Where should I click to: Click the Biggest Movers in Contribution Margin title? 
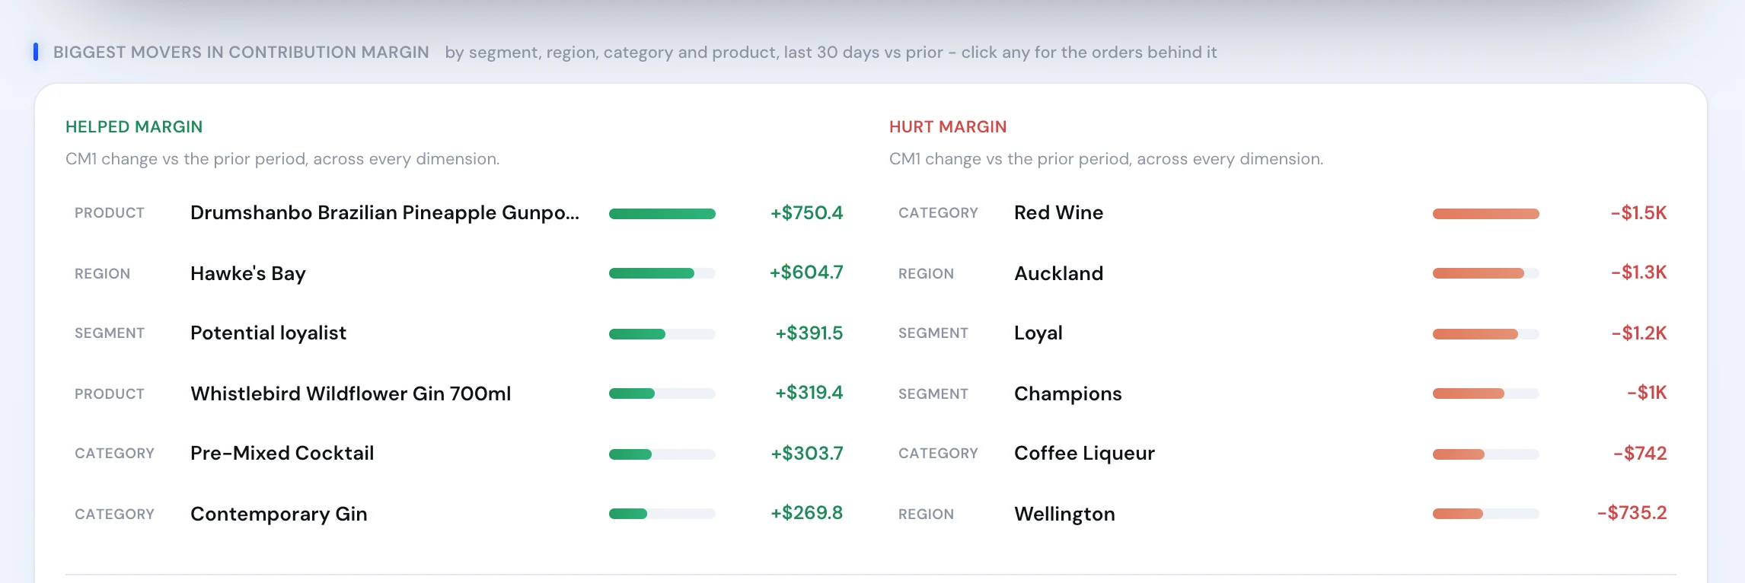pyautogui.click(x=241, y=53)
